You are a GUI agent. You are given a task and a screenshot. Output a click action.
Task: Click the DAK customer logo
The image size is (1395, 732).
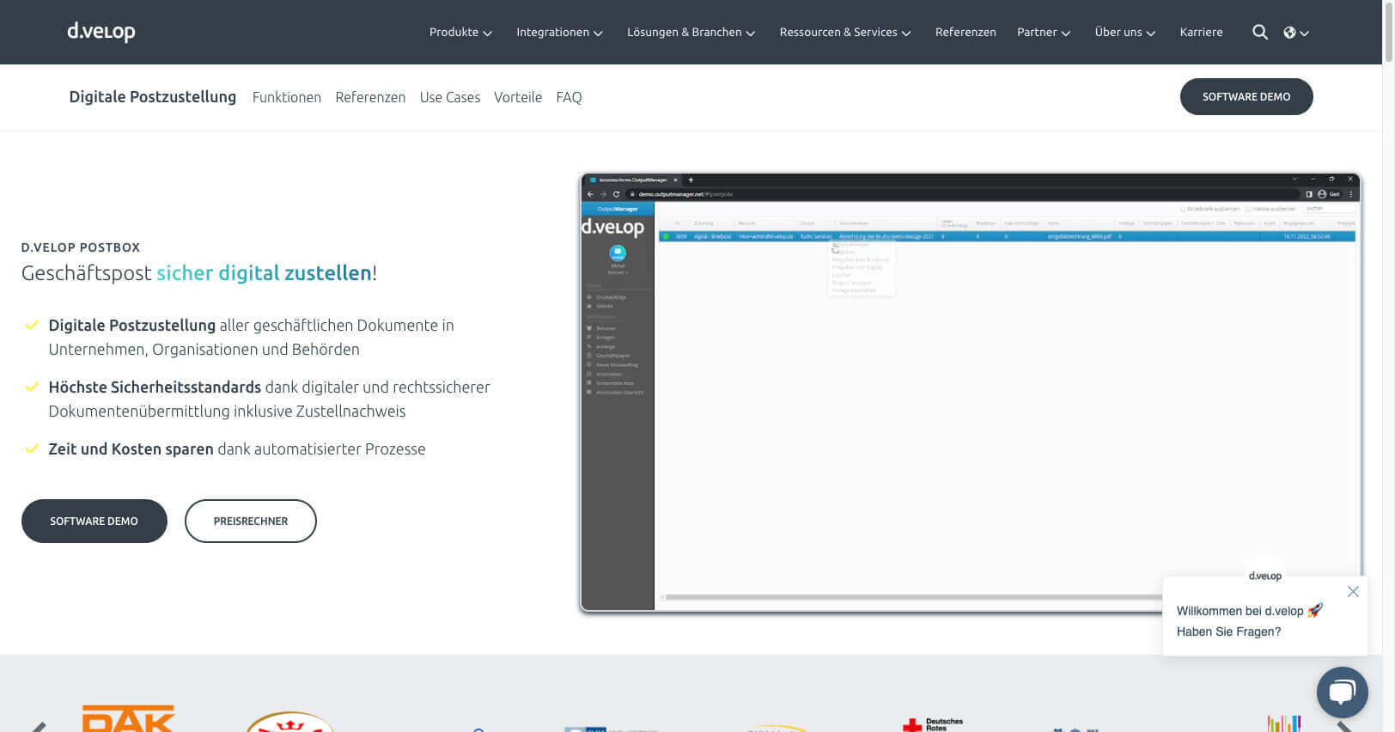[128, 718]
